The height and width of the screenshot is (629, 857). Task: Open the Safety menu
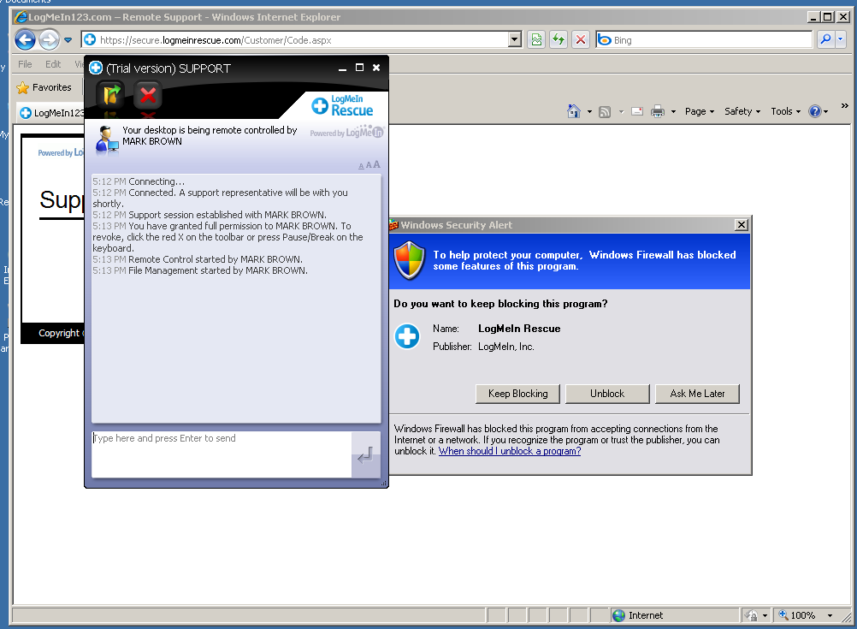742,111
